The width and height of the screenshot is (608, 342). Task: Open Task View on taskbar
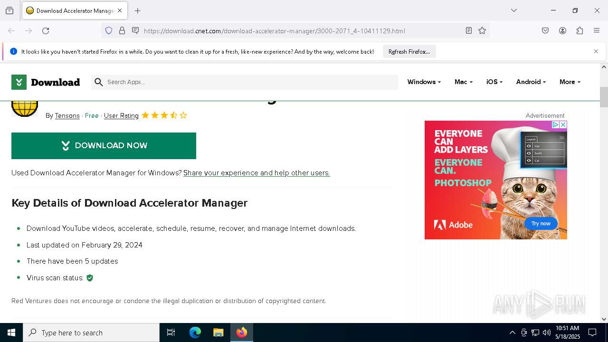[x=171, y=332]
